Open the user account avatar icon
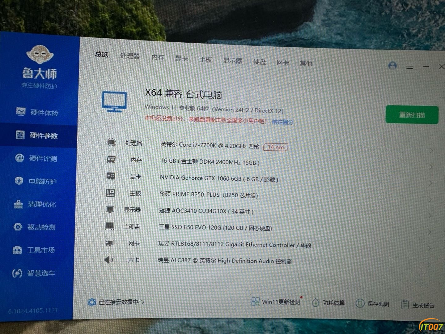The width and height of the screenshot is (445, 334). 392,66
